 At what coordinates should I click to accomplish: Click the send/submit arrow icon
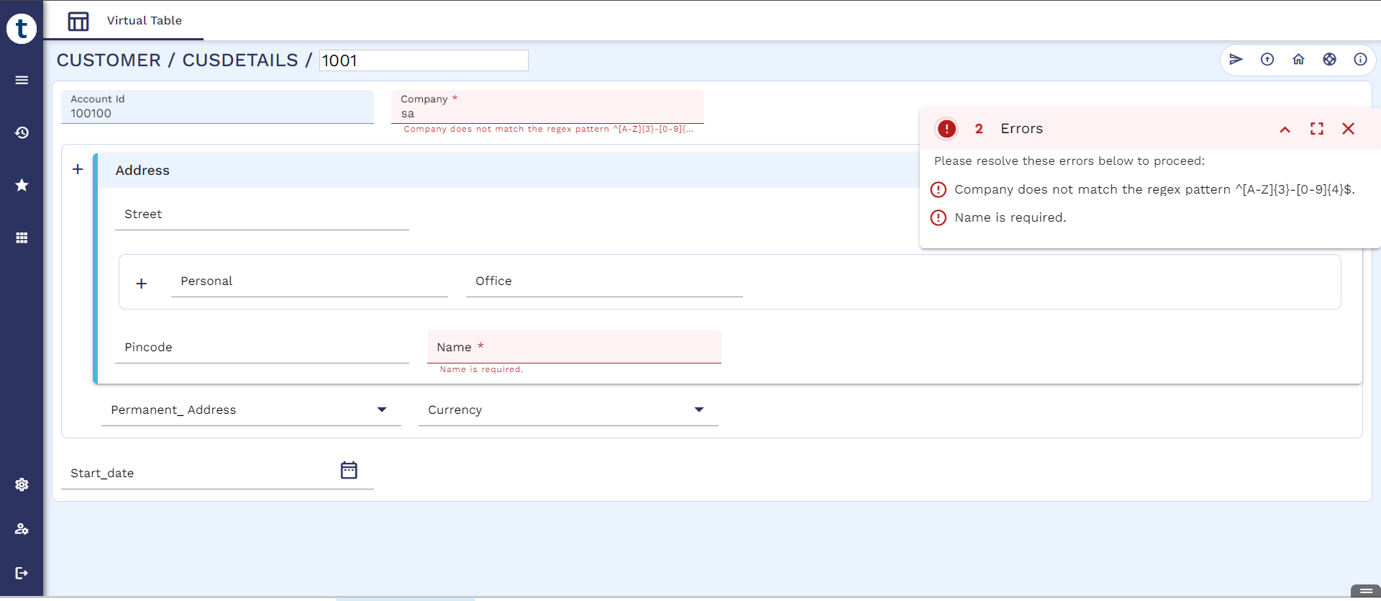pos(1236,60)
